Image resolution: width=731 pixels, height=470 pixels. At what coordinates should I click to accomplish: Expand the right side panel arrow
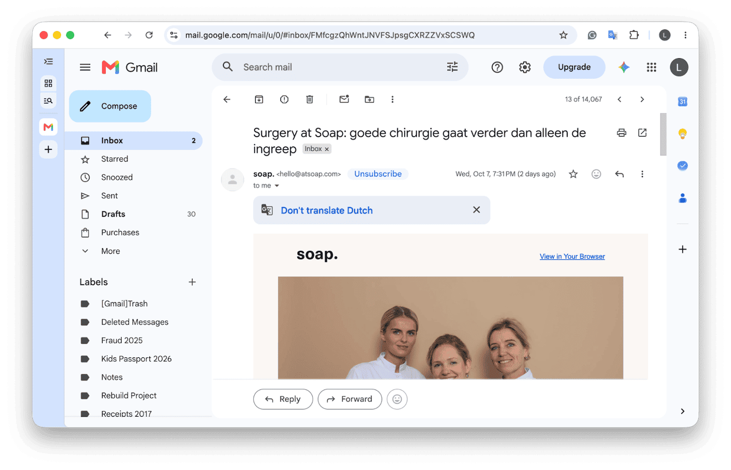click(x=682, y=411)
